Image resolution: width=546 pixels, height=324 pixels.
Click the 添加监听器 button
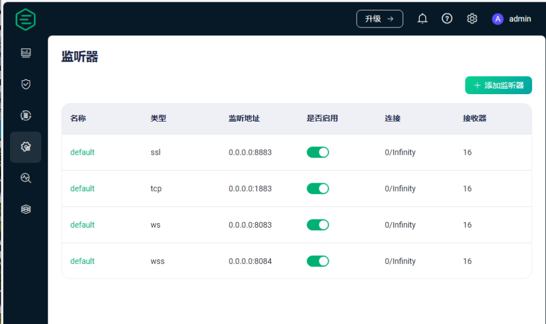pos(498,85)
